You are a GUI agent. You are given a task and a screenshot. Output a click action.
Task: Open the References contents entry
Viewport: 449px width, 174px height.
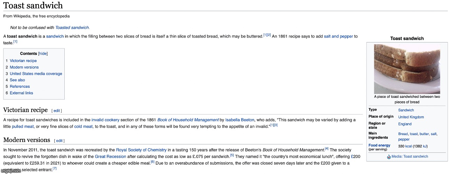(20, 87)
